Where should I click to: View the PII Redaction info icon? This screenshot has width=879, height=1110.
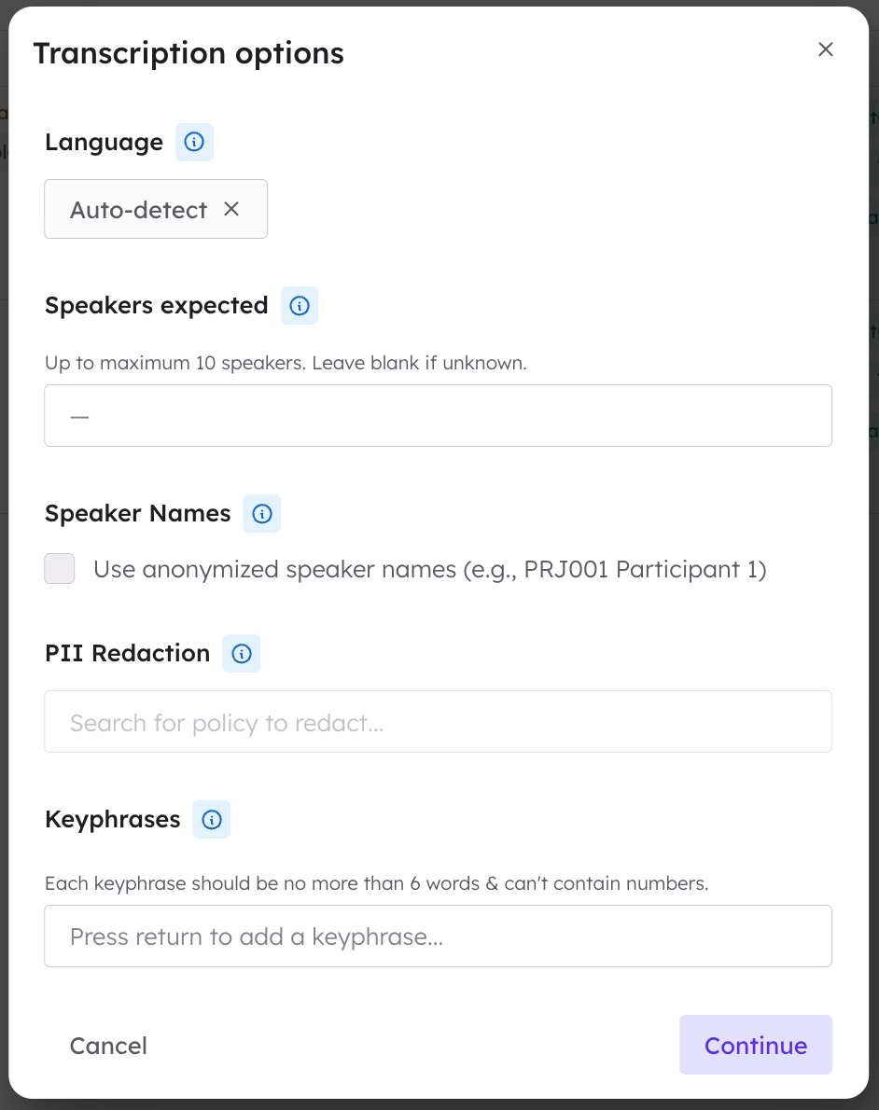[241, 653]
